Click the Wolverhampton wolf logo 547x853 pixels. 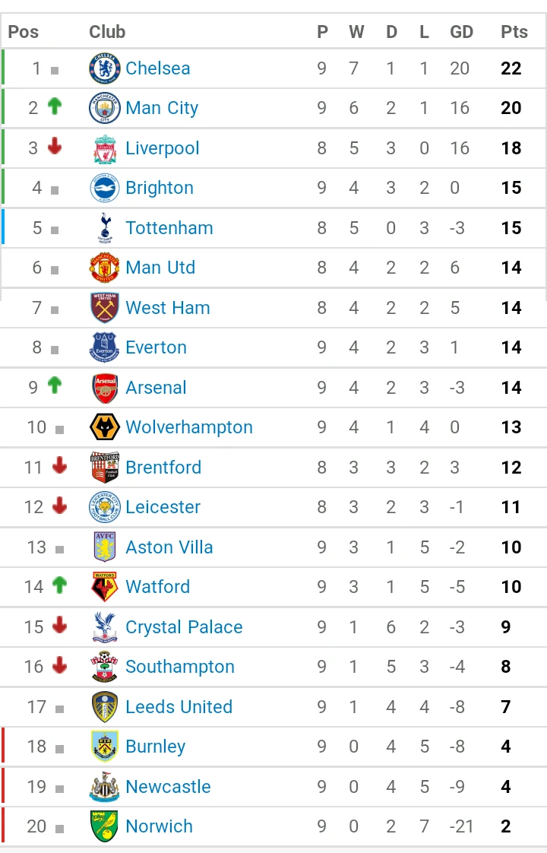[105, 427]
